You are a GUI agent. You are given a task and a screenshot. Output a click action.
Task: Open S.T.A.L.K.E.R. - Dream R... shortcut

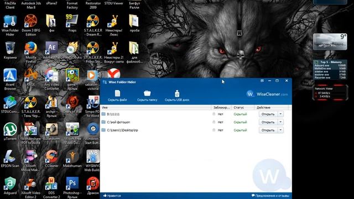click(x=93, y=25)
